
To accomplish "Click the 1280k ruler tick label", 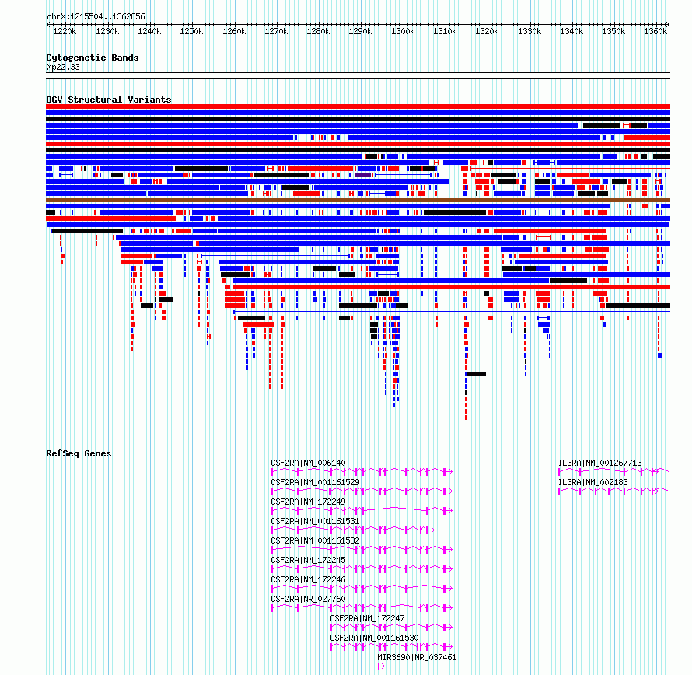I will tap(318, 31).
